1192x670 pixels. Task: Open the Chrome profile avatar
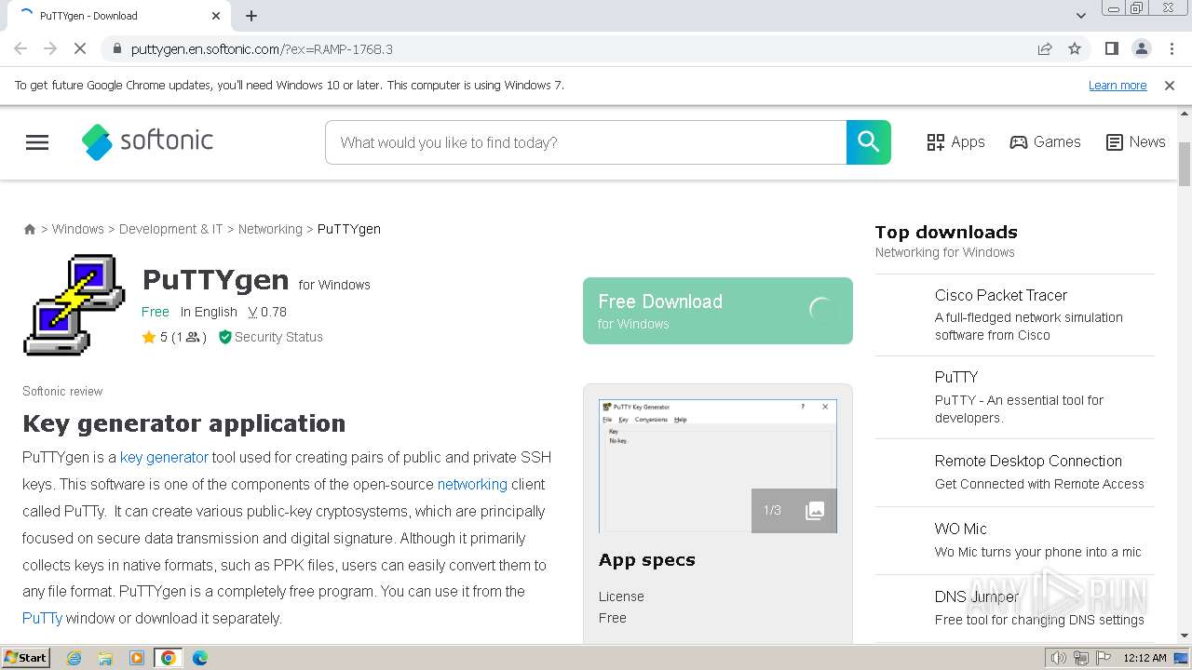(x=1142, y=48)
